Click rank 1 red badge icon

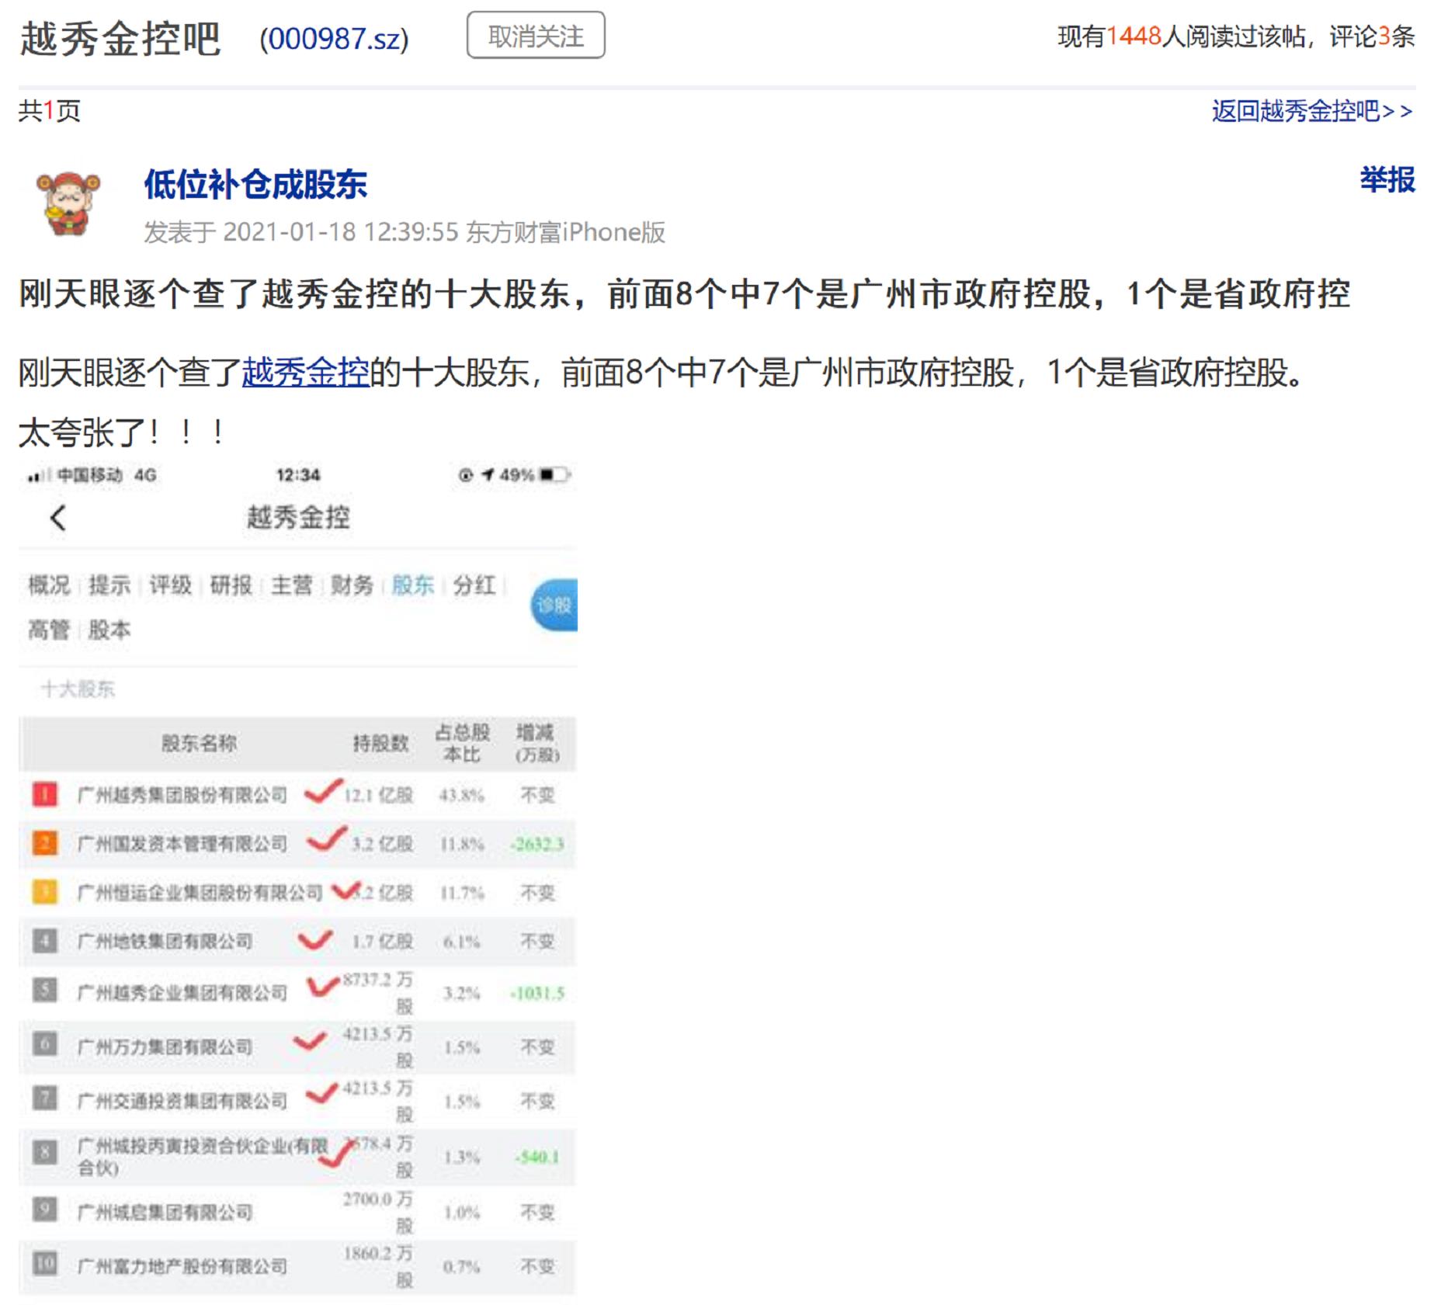[x=45, y=794]
